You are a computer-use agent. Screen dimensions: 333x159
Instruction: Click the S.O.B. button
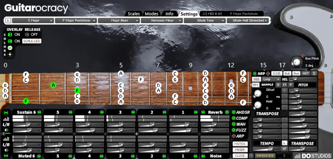click(x=277, y=73)
